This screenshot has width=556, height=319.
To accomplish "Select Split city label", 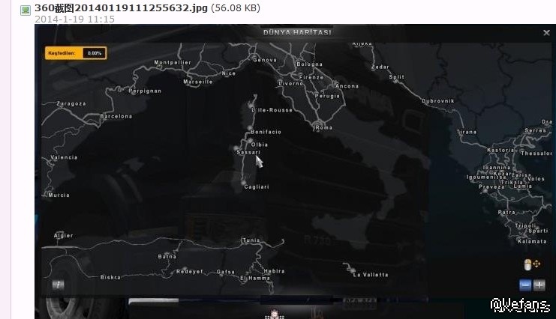I will 396,77.
